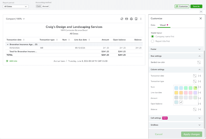Click the Add note link
Image resolution: width=206 pixels, height=139 pixels.
pyautogui.click(x=12, y=61)
